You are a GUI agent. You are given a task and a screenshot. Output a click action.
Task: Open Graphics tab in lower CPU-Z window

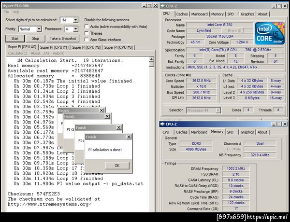click(x=247, y=132)
